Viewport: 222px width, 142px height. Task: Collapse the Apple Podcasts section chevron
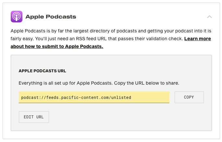[209, 17]
